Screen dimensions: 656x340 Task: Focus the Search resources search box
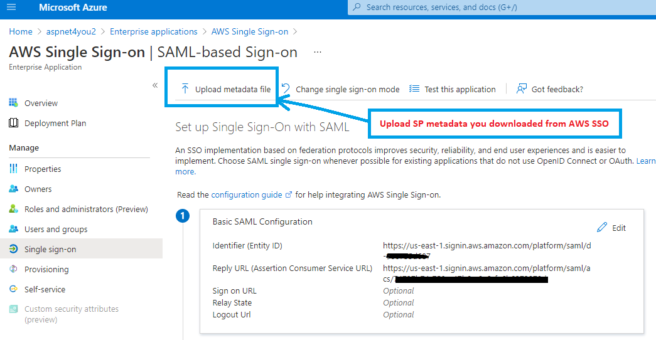click(x=502, y=8)
